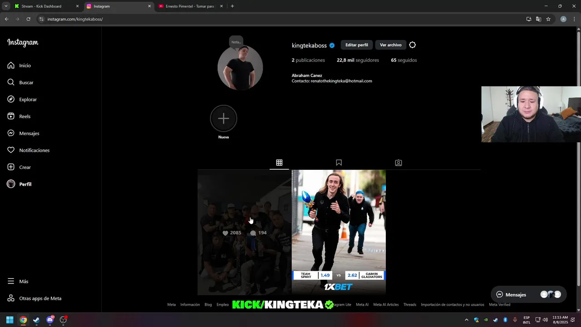
Task: Open Mensajes messenger icon in sidebar
Action: (x=11, y=133)
